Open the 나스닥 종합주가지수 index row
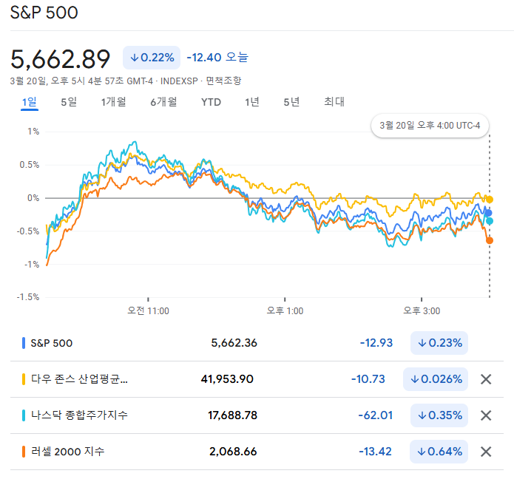Image resolution: width=514 pixels, height=479 pixels. point(257,415)
